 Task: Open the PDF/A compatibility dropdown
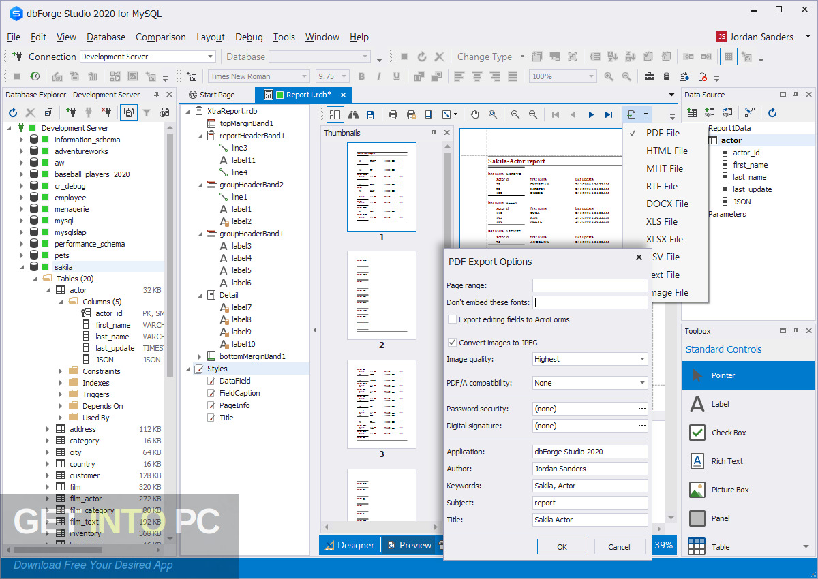642,383
